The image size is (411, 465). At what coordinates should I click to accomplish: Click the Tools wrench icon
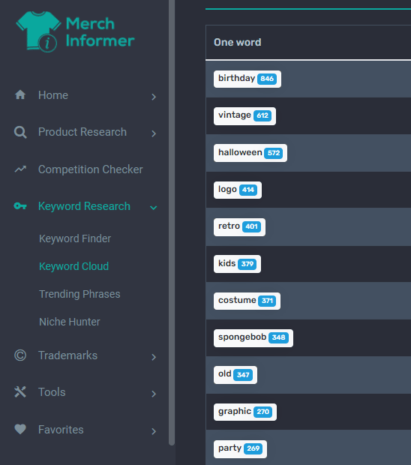(x=20, y=392)
